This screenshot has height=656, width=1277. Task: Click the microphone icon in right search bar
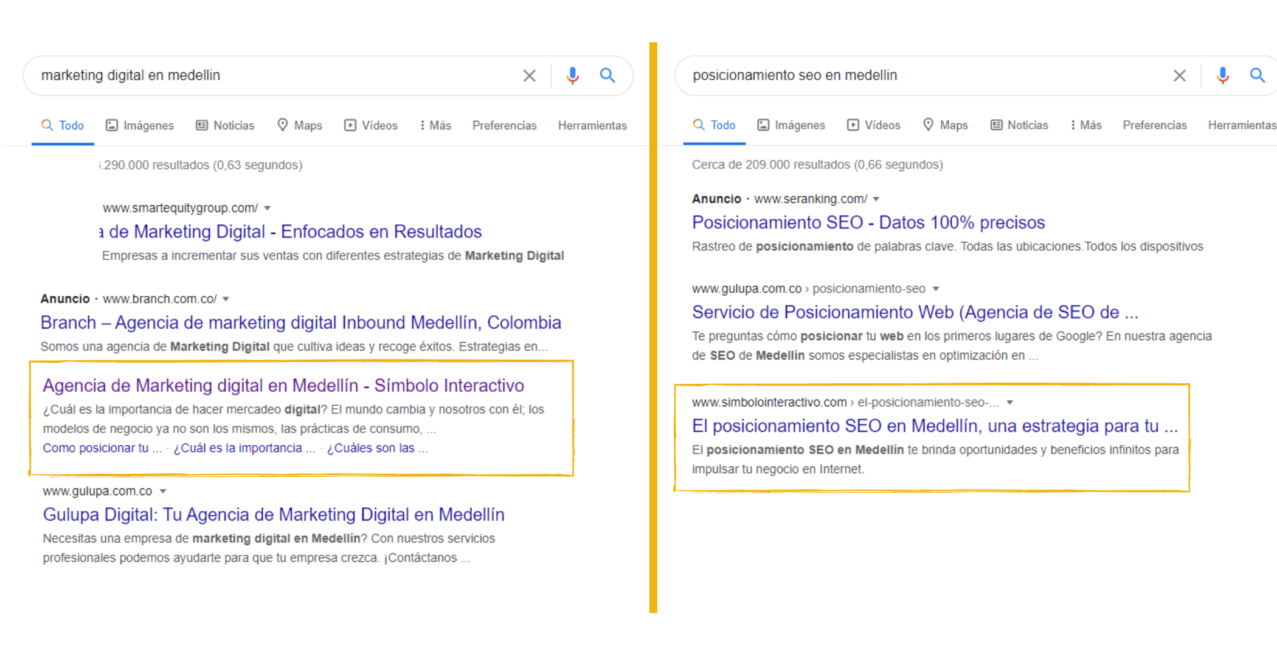pyautogui.click(x=1222, y=75)
